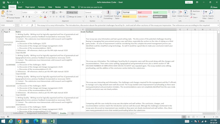Open the font size dropdown
Viewport: 220px width, 124px height.
pos(41,13)
